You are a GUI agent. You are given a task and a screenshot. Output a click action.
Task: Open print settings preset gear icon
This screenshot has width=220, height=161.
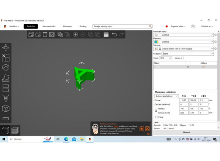216,35
